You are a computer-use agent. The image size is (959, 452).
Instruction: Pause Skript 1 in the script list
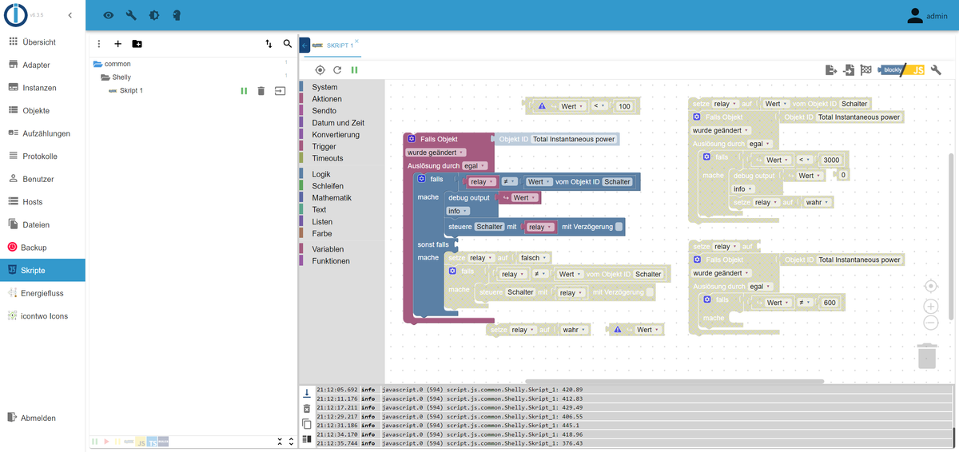tap(244, 91)
